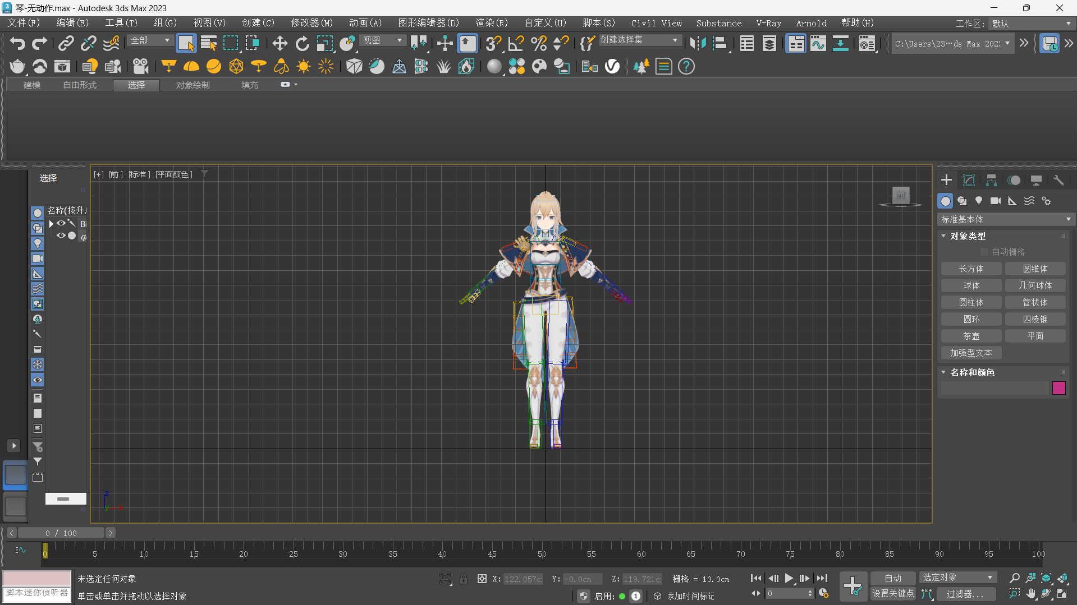
Task: Open the Align tool
Action: coord(720,43)
